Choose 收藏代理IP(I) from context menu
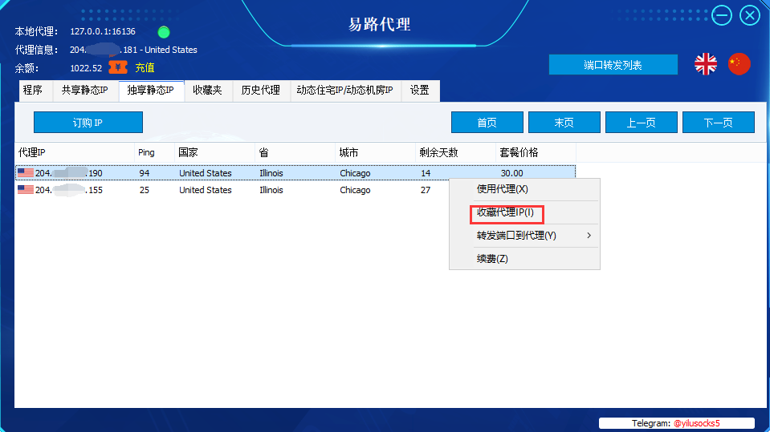 point(524,212)
